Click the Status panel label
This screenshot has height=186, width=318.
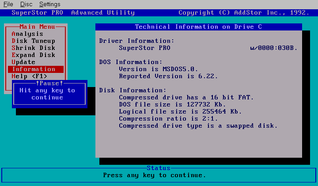coord(159,168)
